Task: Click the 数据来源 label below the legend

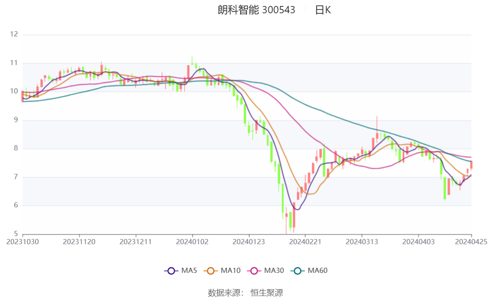Action: pyautogui.click(x=225, y=293)
